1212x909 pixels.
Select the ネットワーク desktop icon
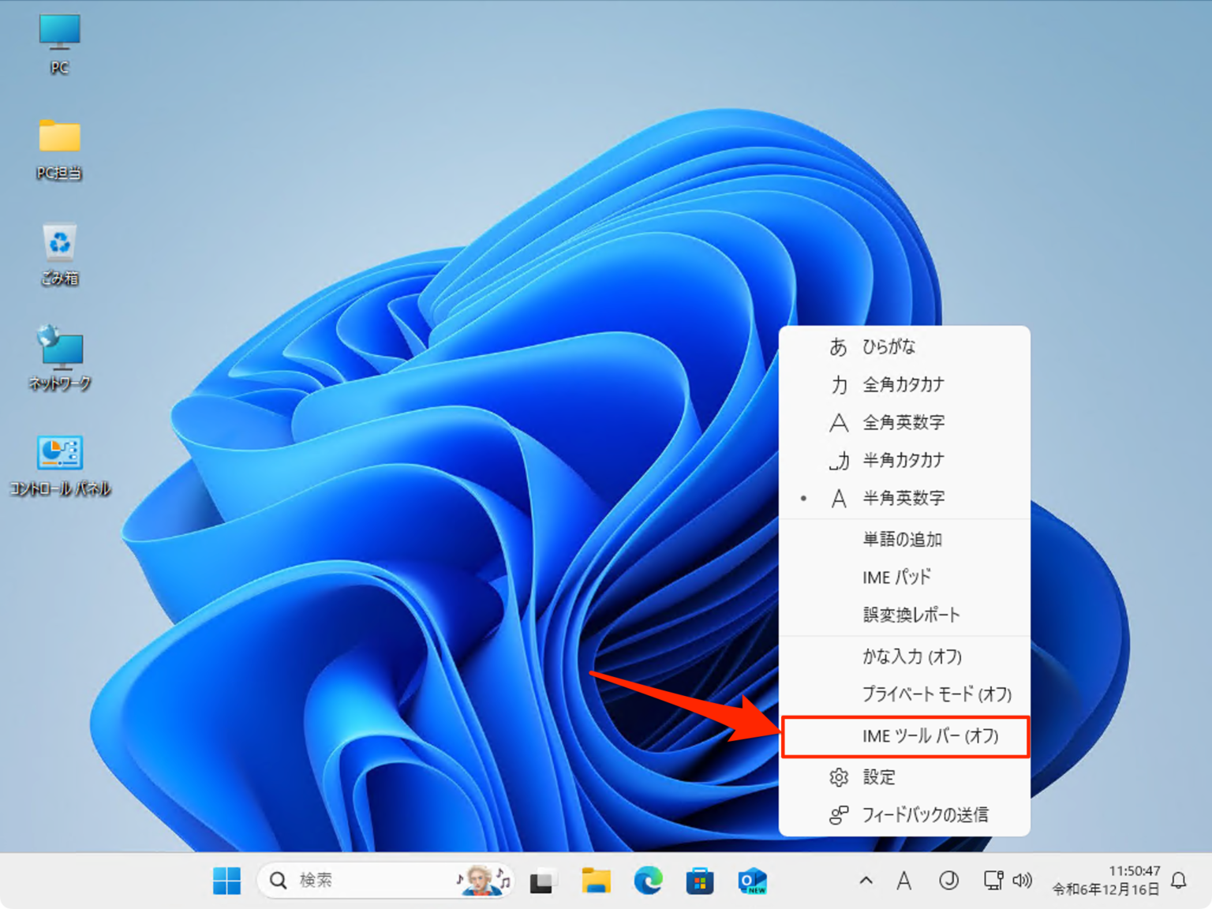[x=59, y=359]
